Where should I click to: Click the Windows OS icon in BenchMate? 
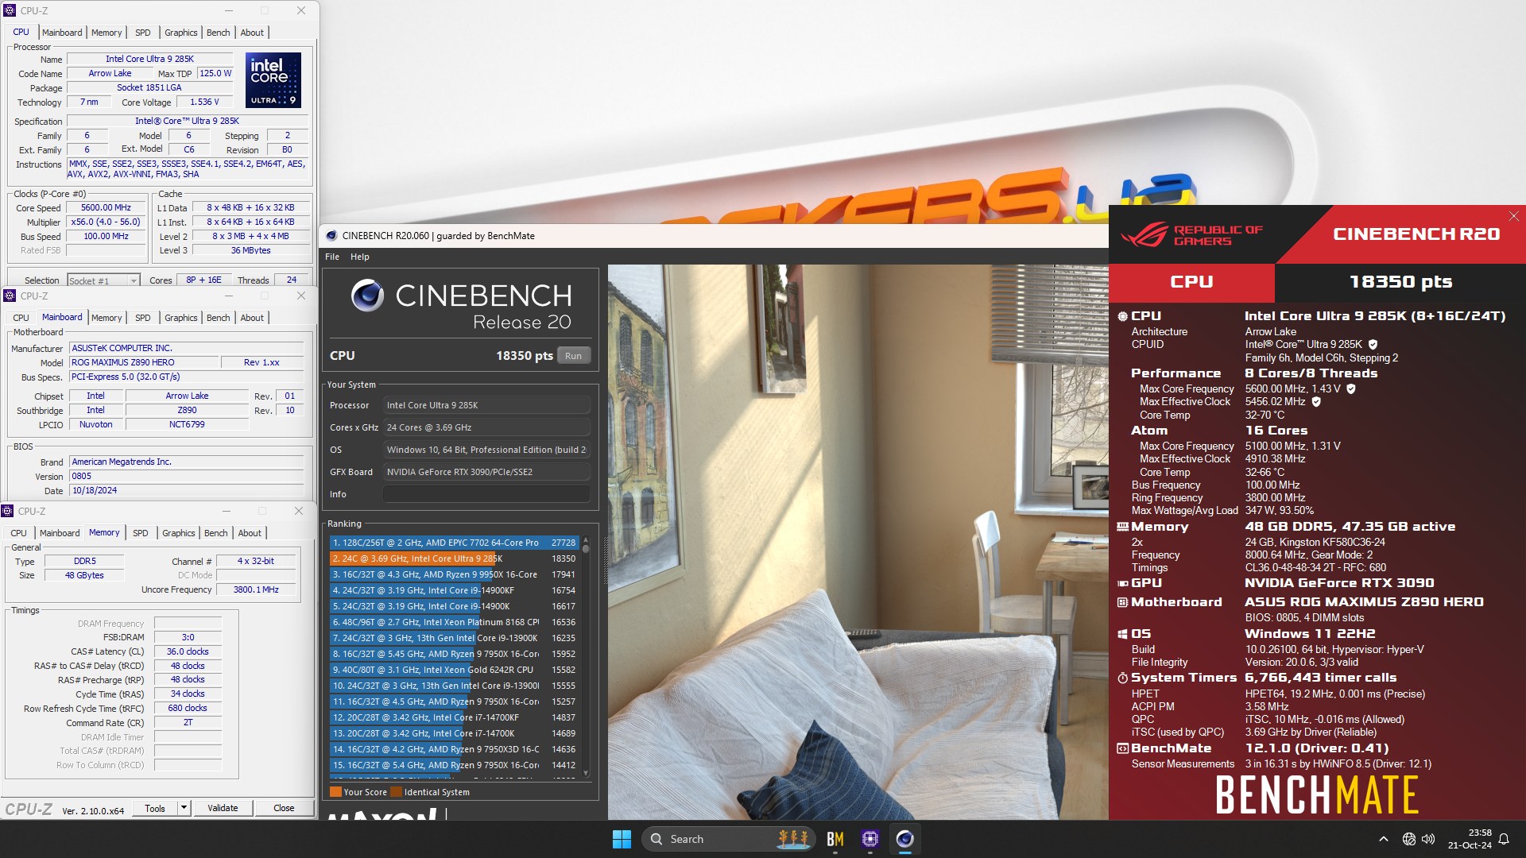pos(1122,634)
